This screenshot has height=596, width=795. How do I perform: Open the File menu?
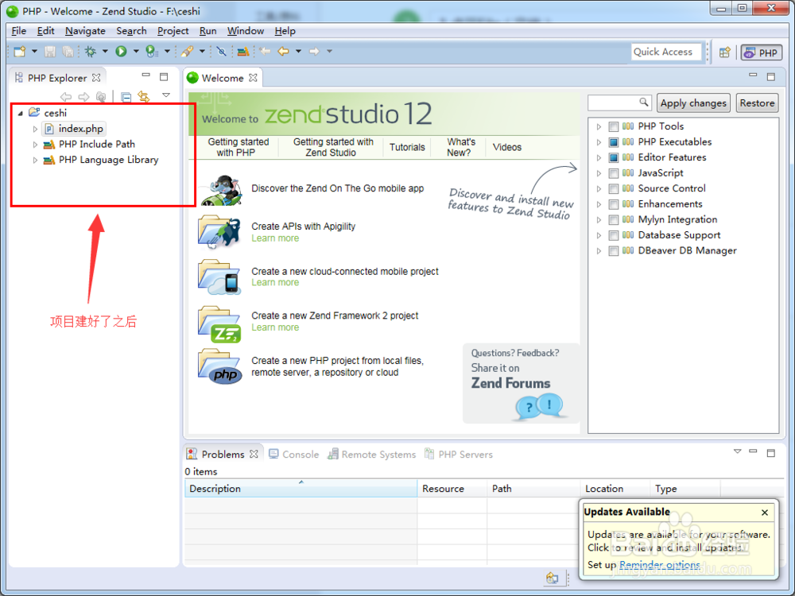point(19,31)
